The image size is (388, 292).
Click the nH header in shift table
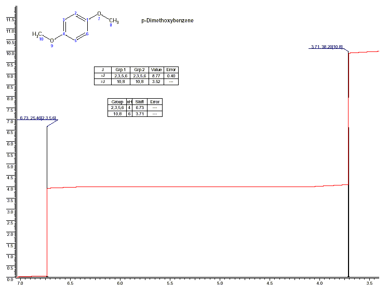[129, 102]
